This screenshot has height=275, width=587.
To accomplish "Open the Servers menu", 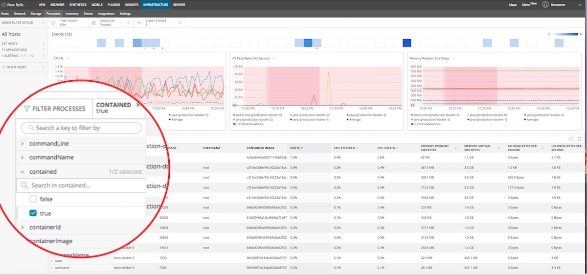I will (x=179, y=4).
